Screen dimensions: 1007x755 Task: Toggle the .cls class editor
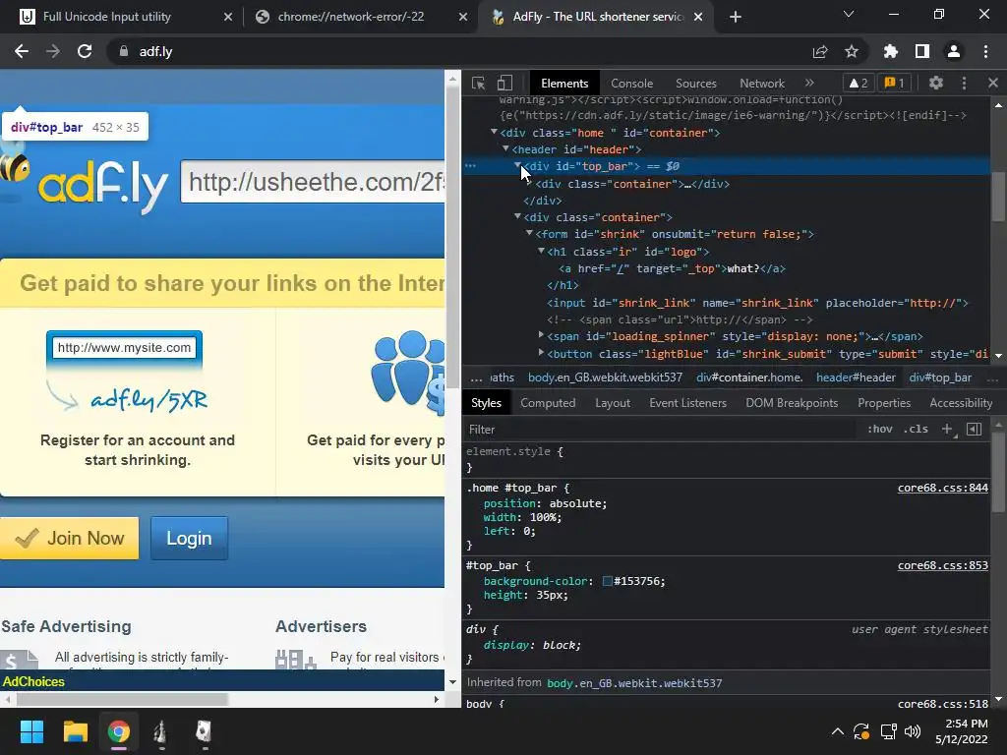point(916,429)
